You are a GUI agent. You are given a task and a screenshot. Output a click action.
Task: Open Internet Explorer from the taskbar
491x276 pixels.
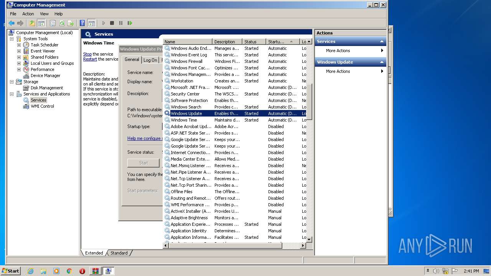(30, 271)
